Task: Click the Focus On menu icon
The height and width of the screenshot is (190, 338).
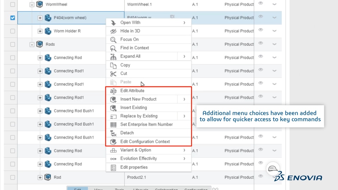Action: [x=113, y=39]
